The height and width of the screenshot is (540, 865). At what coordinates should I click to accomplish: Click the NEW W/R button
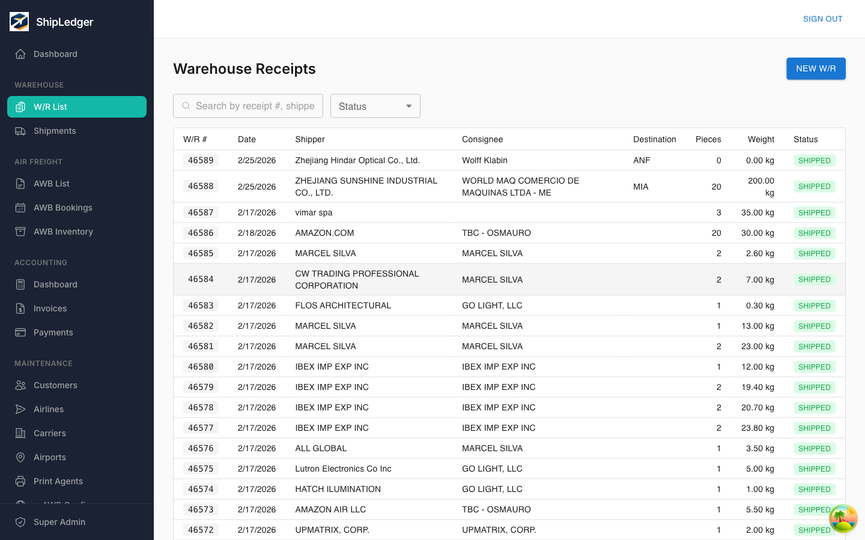[816, 68]
